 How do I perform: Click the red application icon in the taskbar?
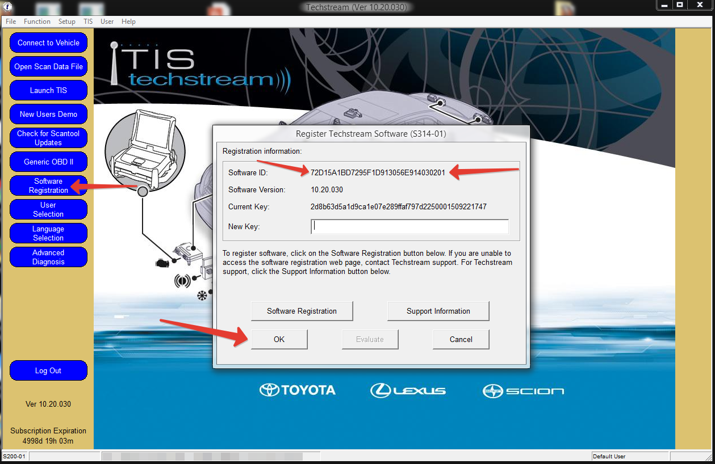point(219,7)
